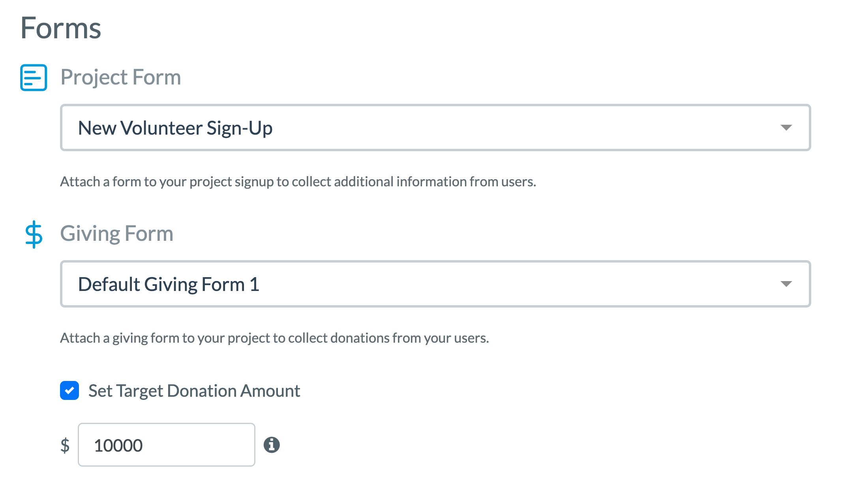The image size is (844, 499).
Task: Select the Default Giving Form 1 text
Action: point(169,284)
